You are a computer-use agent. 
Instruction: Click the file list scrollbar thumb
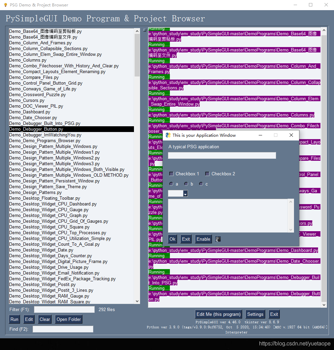click(137, 55)
